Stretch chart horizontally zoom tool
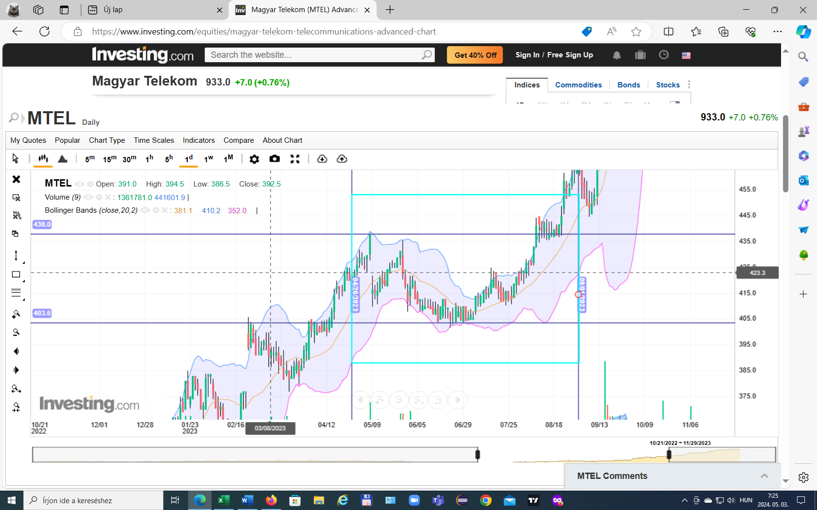The image size is (817, 510). (16, 389)
